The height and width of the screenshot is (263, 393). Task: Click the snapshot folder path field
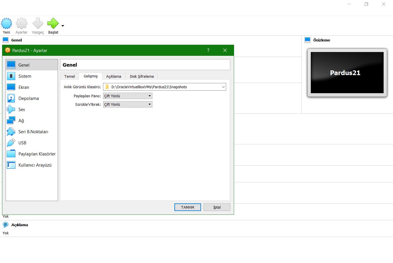coord(164,87)
